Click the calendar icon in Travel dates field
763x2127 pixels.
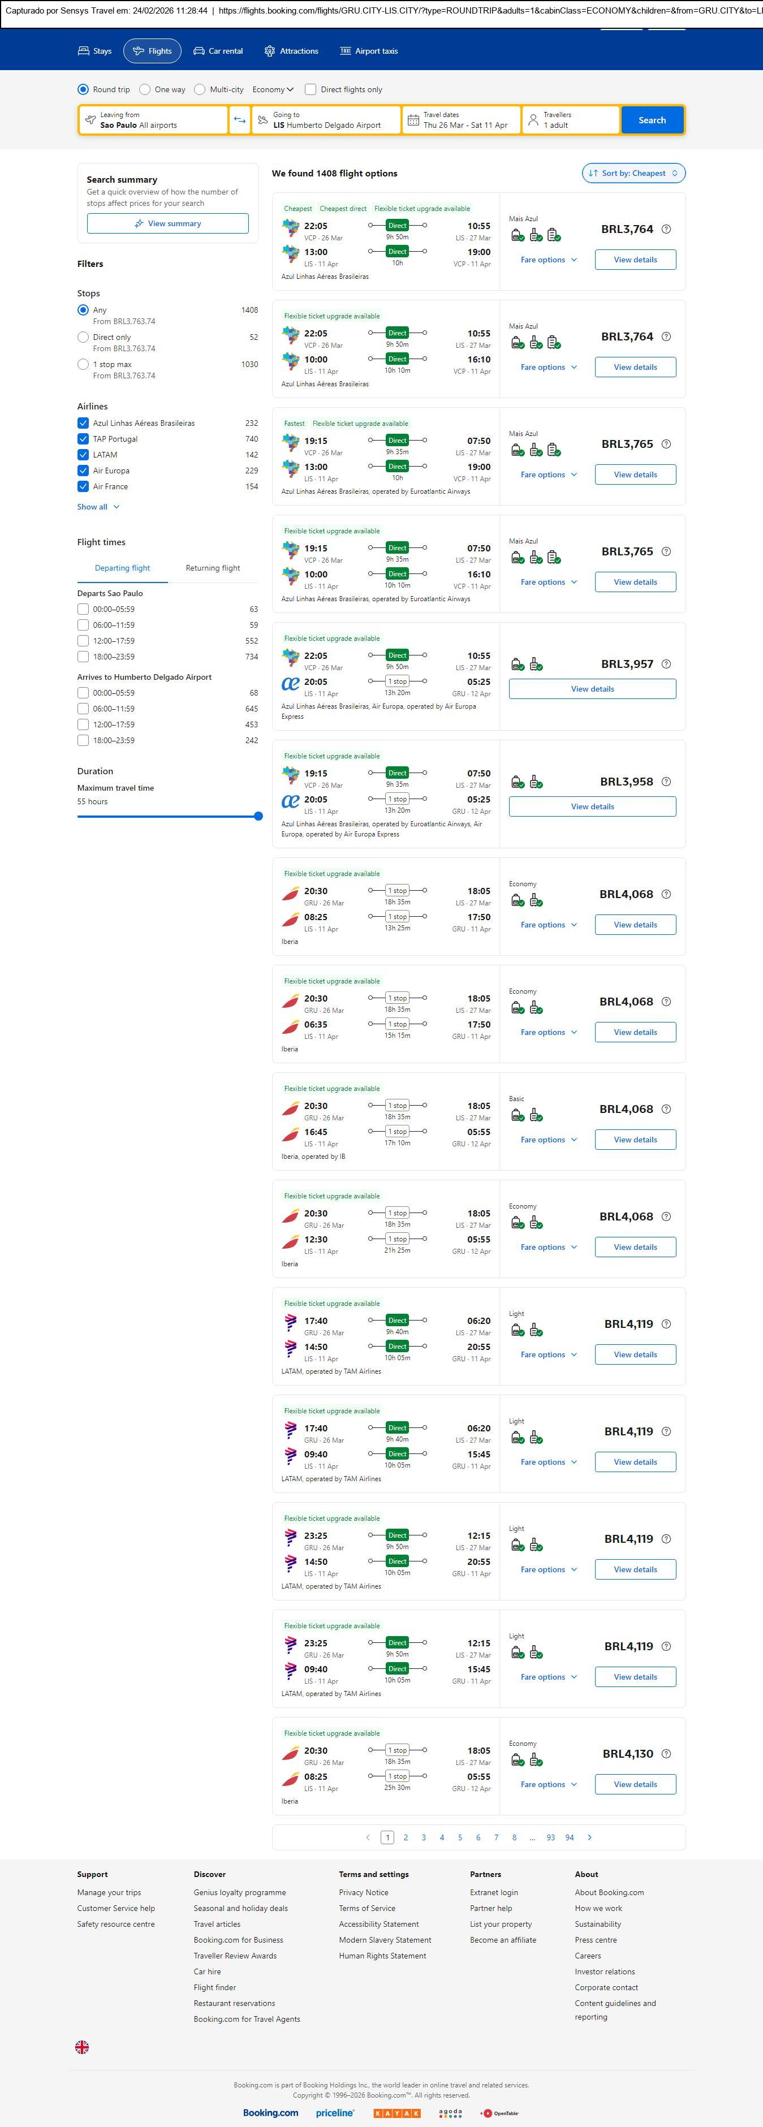413,120
